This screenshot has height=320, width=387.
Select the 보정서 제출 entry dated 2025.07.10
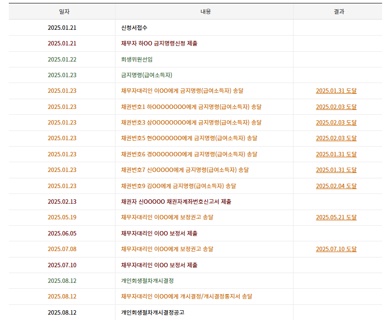[x=159, y=265]
